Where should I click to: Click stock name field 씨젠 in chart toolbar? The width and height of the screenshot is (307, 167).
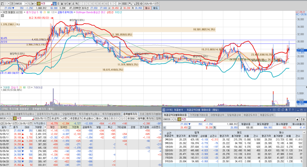tap(46, 4)
